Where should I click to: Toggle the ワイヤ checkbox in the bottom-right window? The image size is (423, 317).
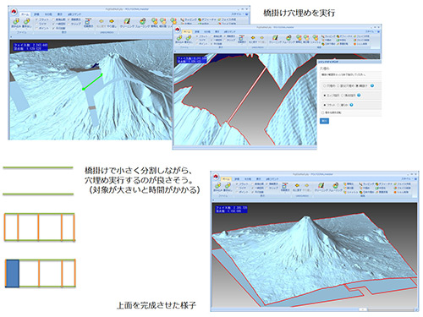(237, 188)
